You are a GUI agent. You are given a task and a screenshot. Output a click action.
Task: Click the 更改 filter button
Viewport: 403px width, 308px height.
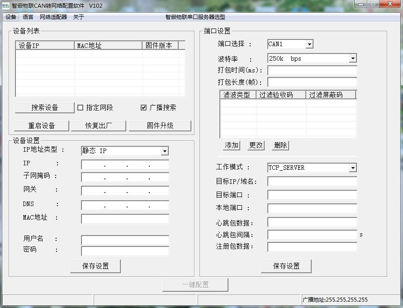click(x=256, y=145)
